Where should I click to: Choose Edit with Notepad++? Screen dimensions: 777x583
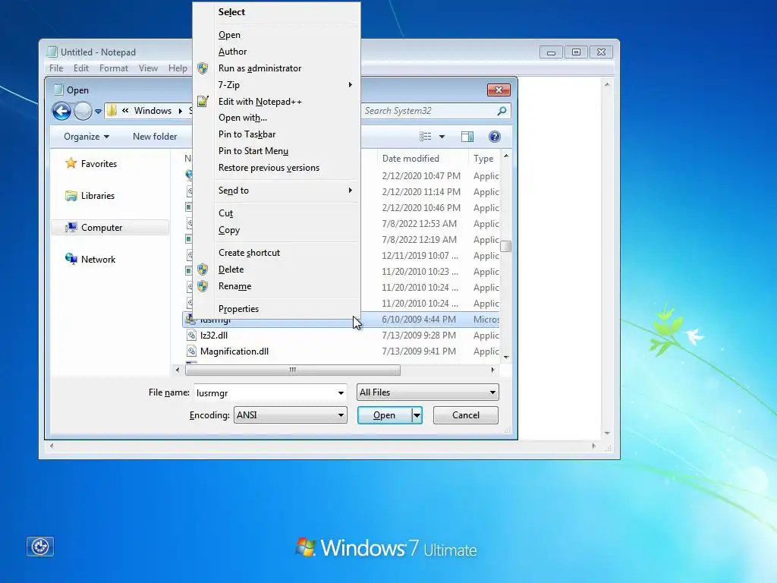(260, 101)
